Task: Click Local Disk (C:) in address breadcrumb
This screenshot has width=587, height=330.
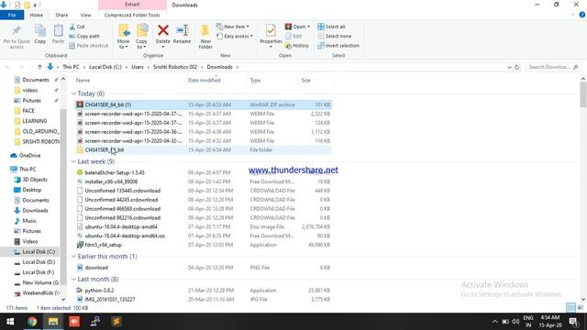Action: [x=105, y=67]
